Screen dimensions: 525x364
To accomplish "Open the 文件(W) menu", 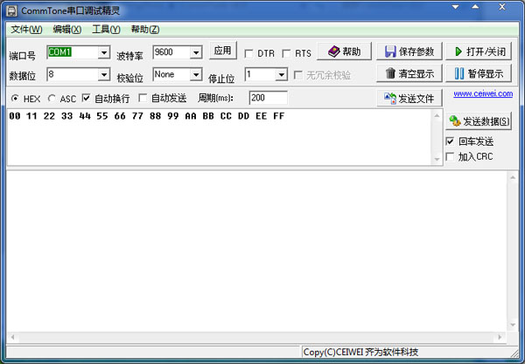I will click(26, 30).
